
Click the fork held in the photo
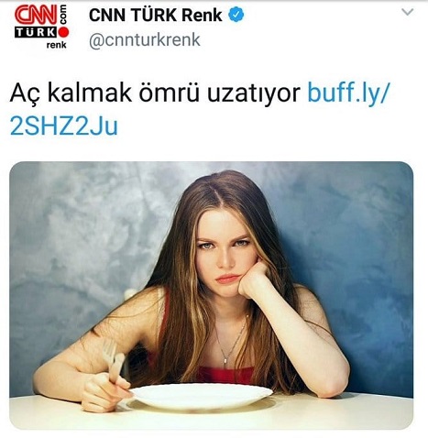(x=113, y=360)
